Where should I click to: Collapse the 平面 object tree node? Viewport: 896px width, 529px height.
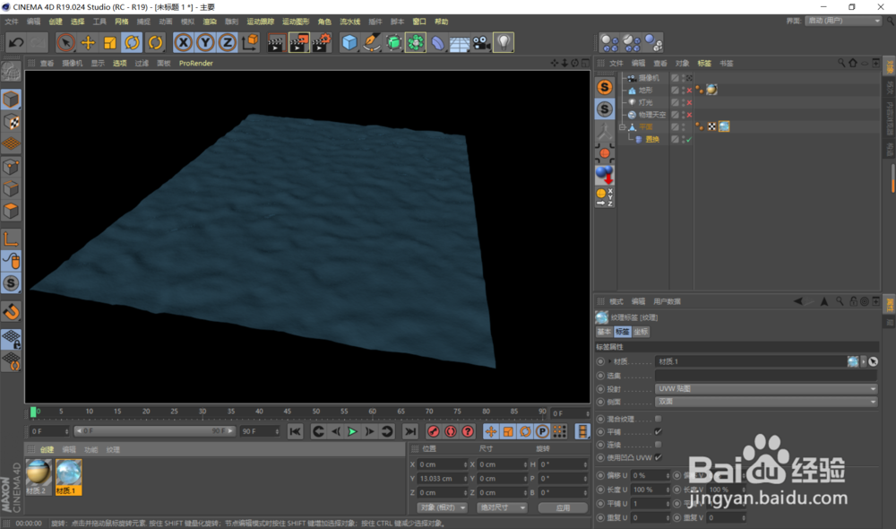coord(623,127)
